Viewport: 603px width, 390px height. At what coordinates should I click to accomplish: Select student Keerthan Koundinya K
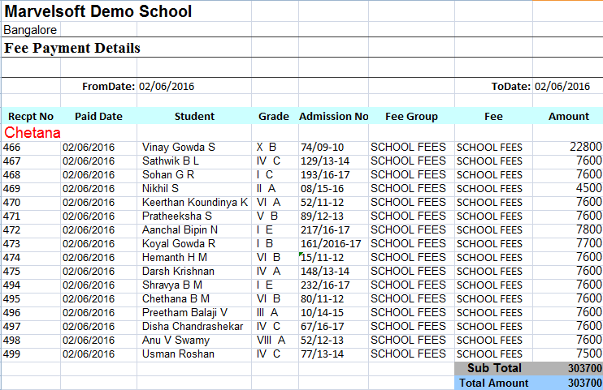pyautogui.click(x=195, y=202)
